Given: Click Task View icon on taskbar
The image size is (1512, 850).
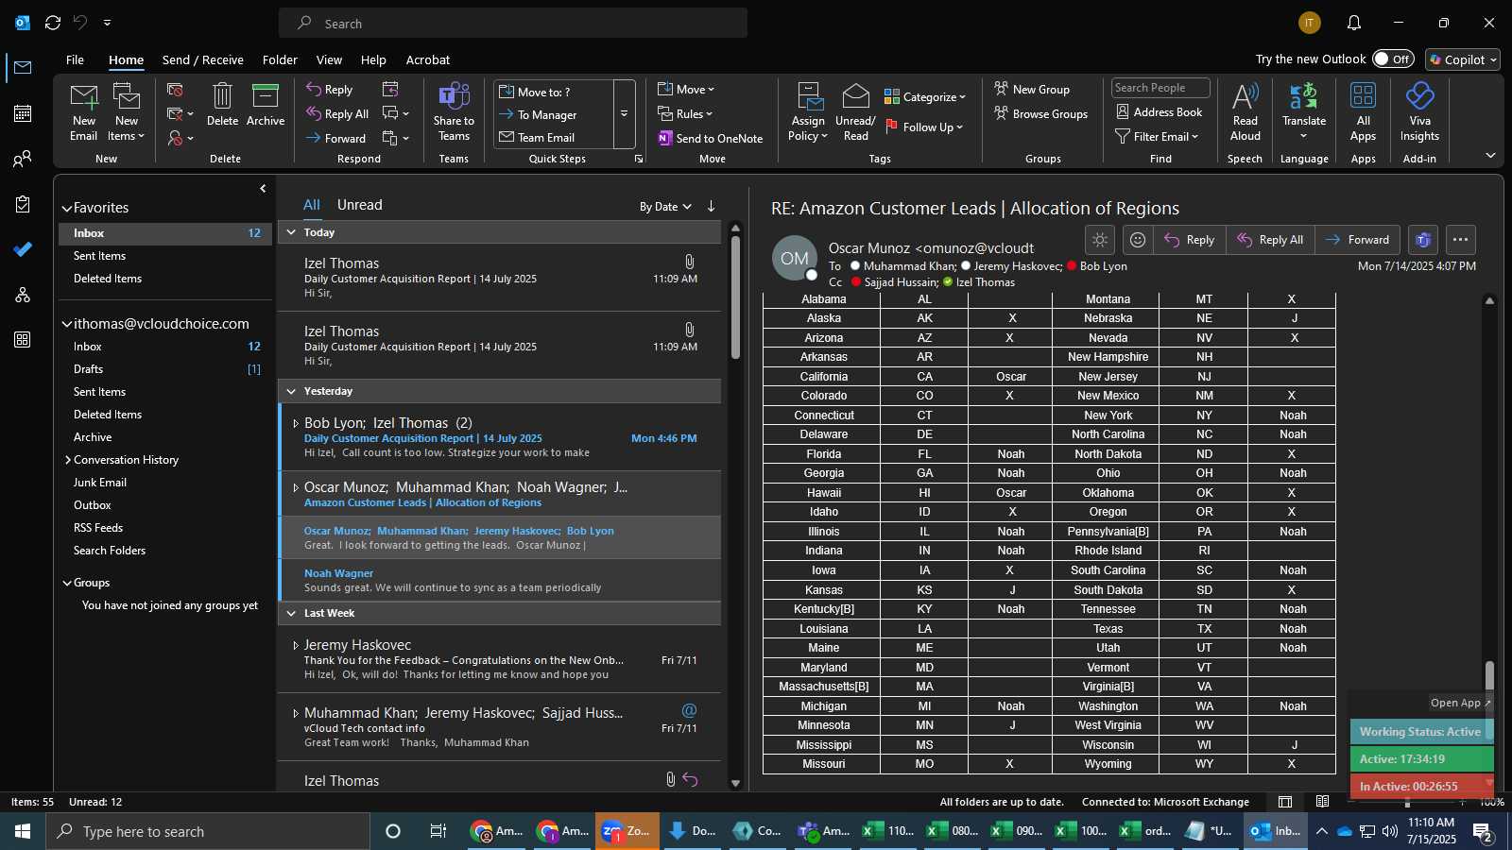Looking at the screenshot, I should [x=438, y=831].
